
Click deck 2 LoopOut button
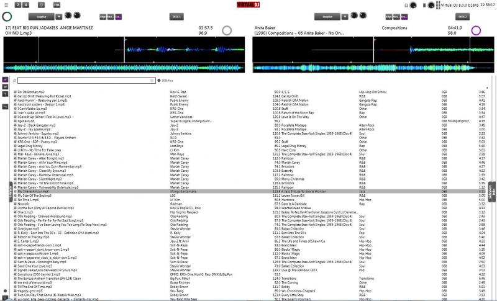(x=327, y=17)
